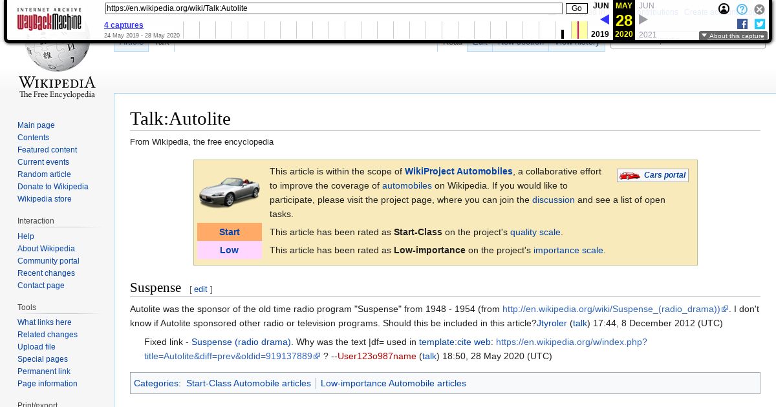The height and width of the screenshot is (407, 776).
Task: Open Low-importance Automobile articles category
Action: [x=393, y=383]
